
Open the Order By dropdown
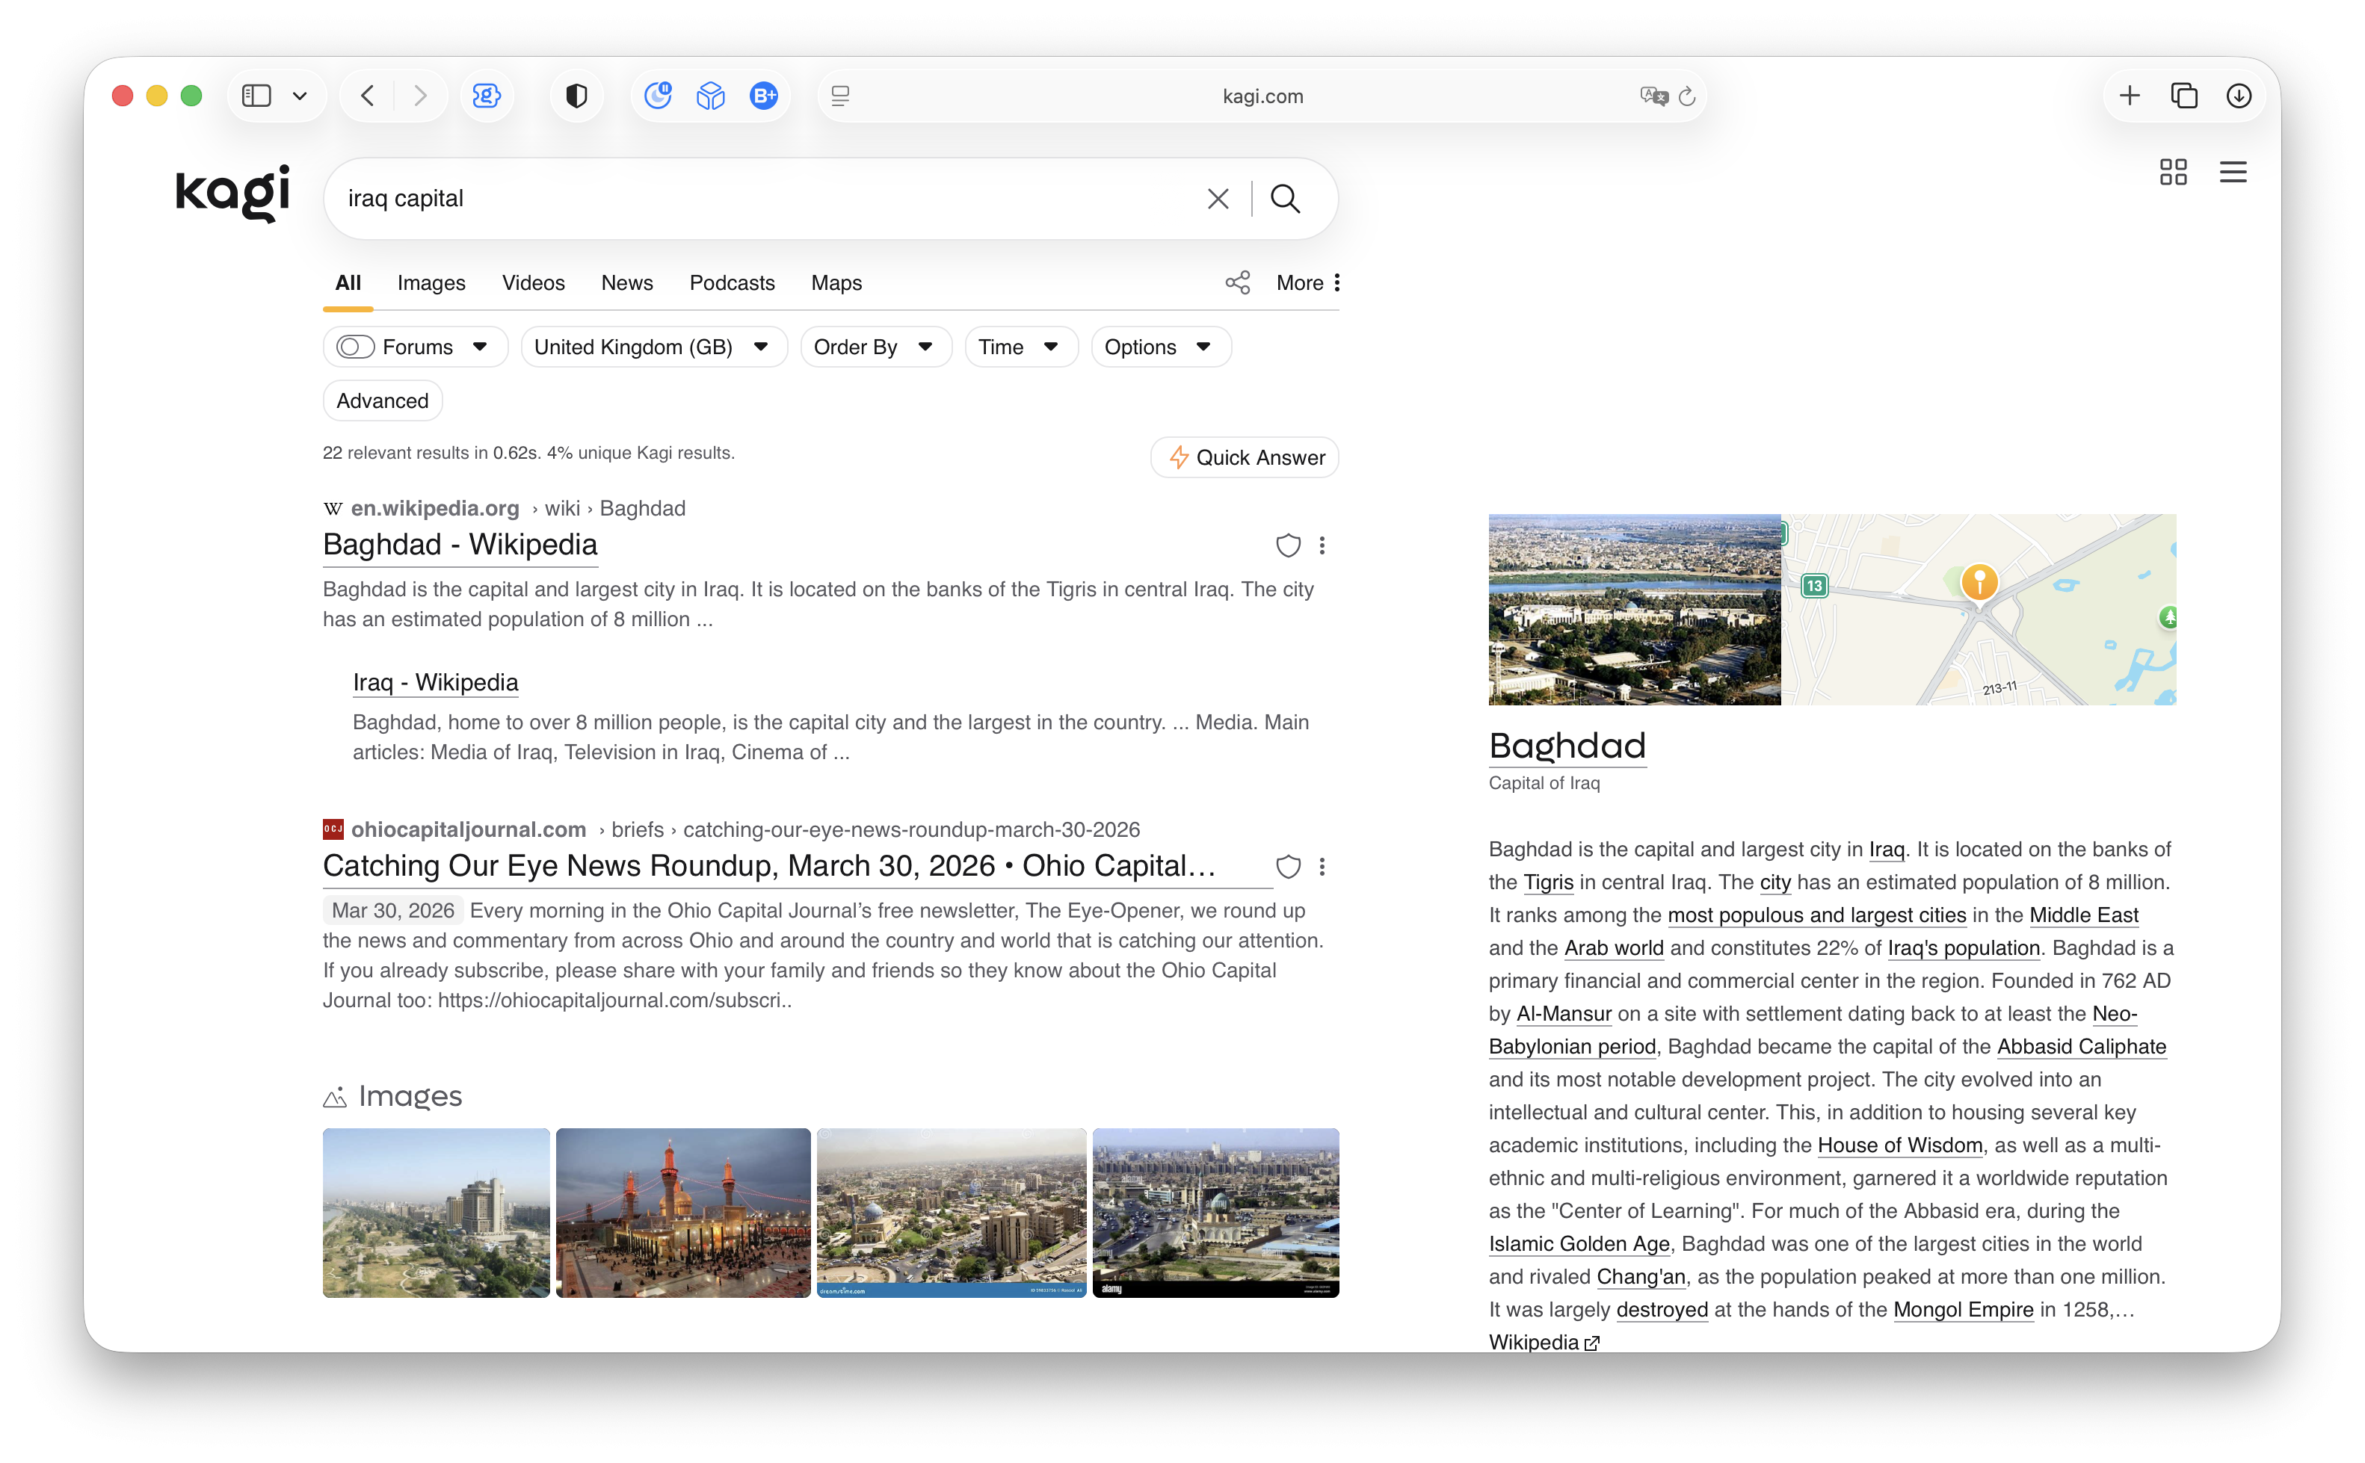[876, 347]
